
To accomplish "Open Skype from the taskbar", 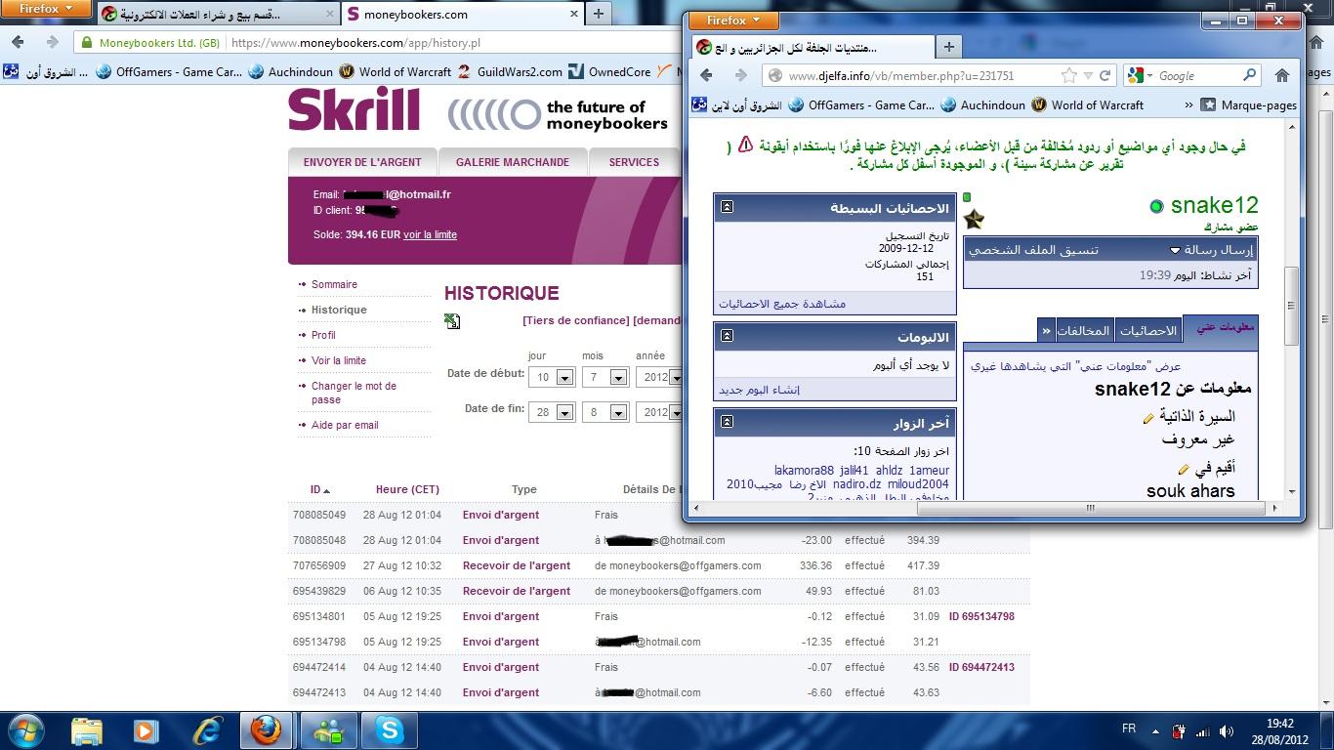I will 389,730.
